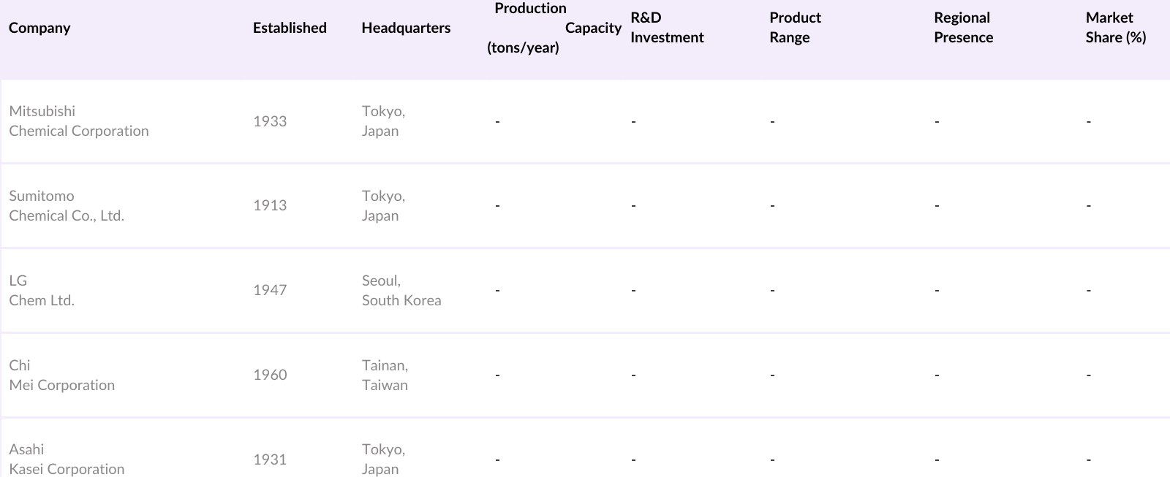
Task: Click the Product Range column header
Action: click(795, 28)
